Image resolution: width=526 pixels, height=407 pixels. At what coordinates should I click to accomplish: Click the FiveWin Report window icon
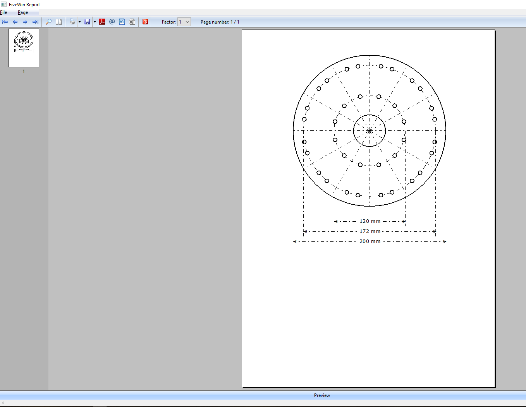3,4
